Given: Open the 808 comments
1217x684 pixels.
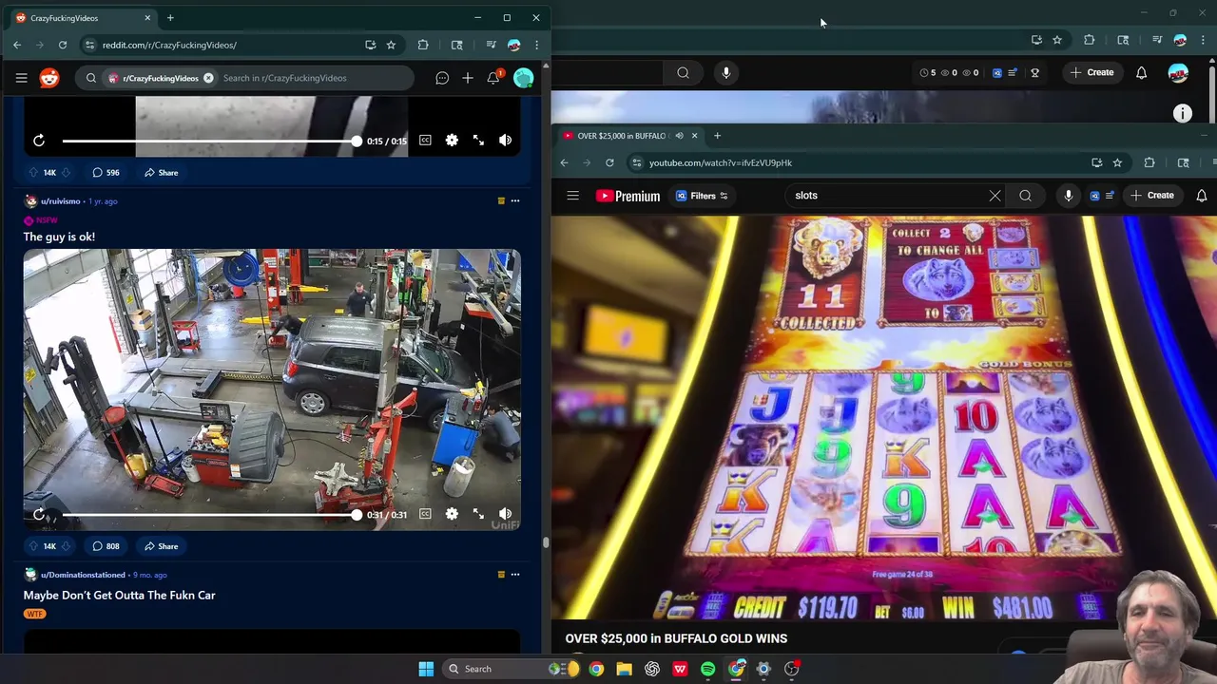Looking at the screenshot, I should pos(106,546).
